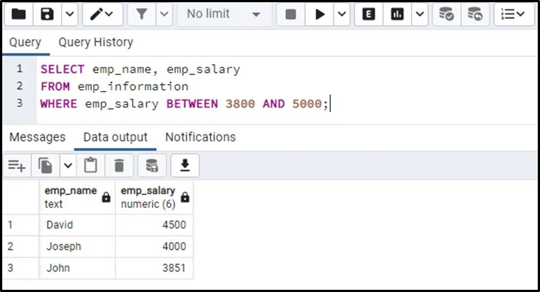
Task: Select the cell containing Joseph
Action: pyautogui.click(x=77, y=247)
